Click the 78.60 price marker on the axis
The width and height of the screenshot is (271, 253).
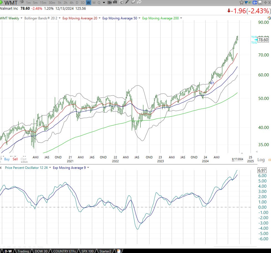tap(263, 40)
